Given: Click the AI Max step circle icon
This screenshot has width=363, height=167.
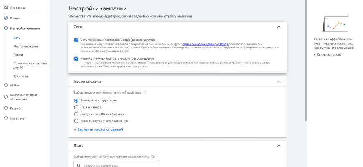Looking at the screenshot, I should point(6,85).
